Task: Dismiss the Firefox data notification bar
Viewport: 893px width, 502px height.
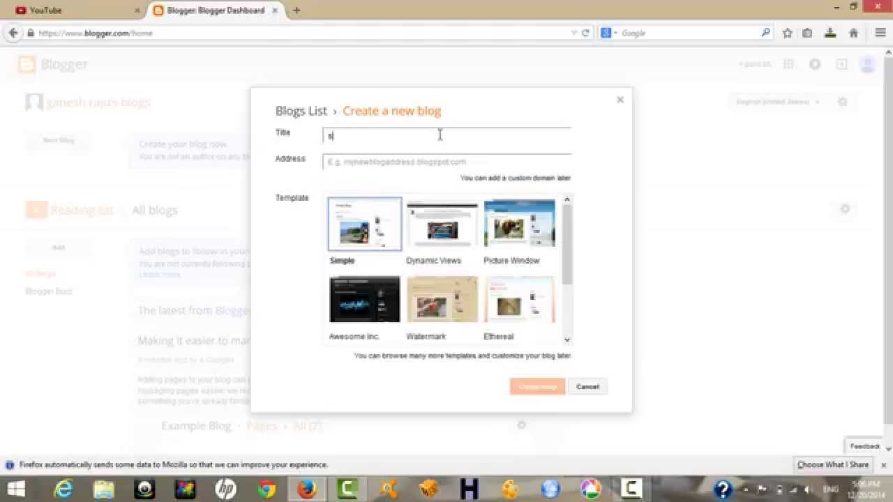Action: point(884,465)
